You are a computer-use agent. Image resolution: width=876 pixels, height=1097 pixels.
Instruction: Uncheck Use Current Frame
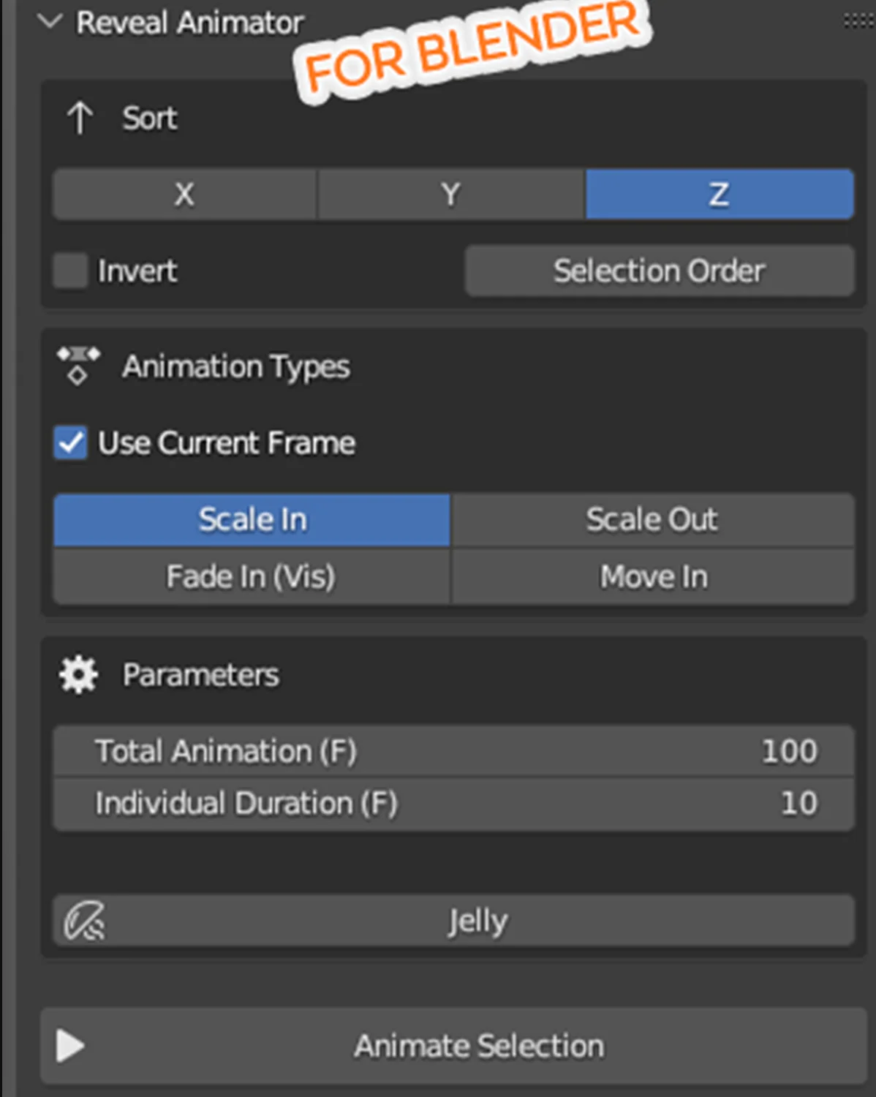click(71, 443)
